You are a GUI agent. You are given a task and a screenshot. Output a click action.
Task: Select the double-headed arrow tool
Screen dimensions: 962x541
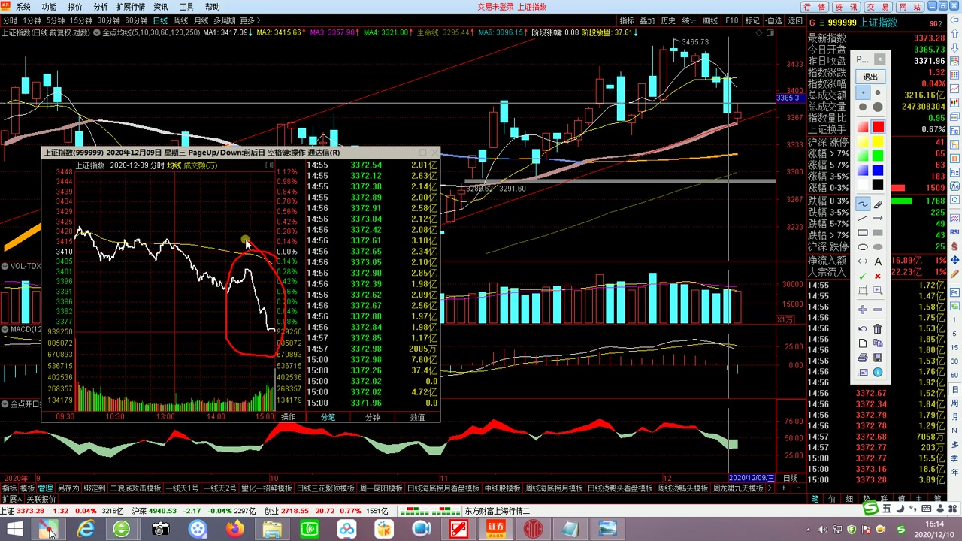(863, 261)
